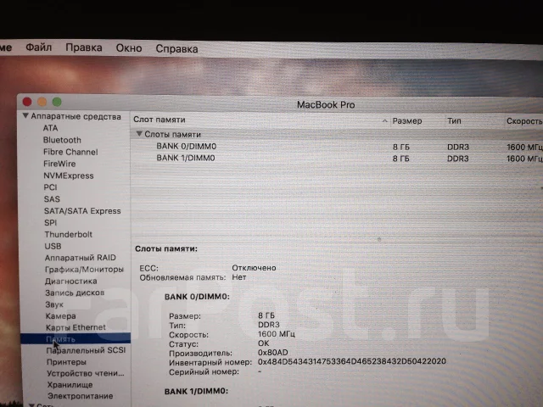Click Обновляемая память value Нет
Image resolution: width=543 pixels, height=407 pixels.
tap(239, 277)
